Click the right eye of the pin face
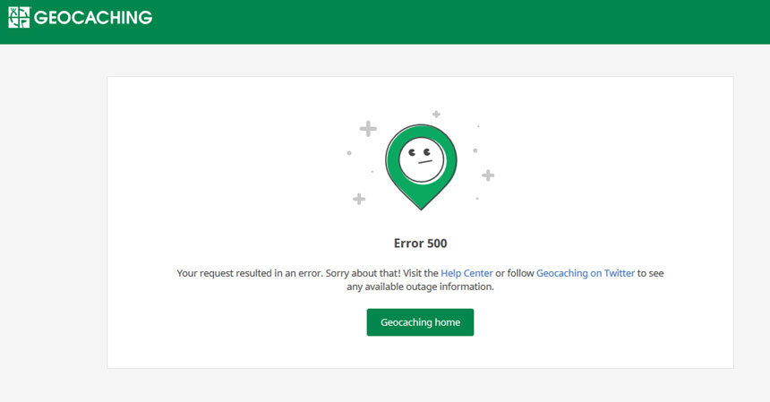This screenshot has height=402, width=770. click(427, 152)
